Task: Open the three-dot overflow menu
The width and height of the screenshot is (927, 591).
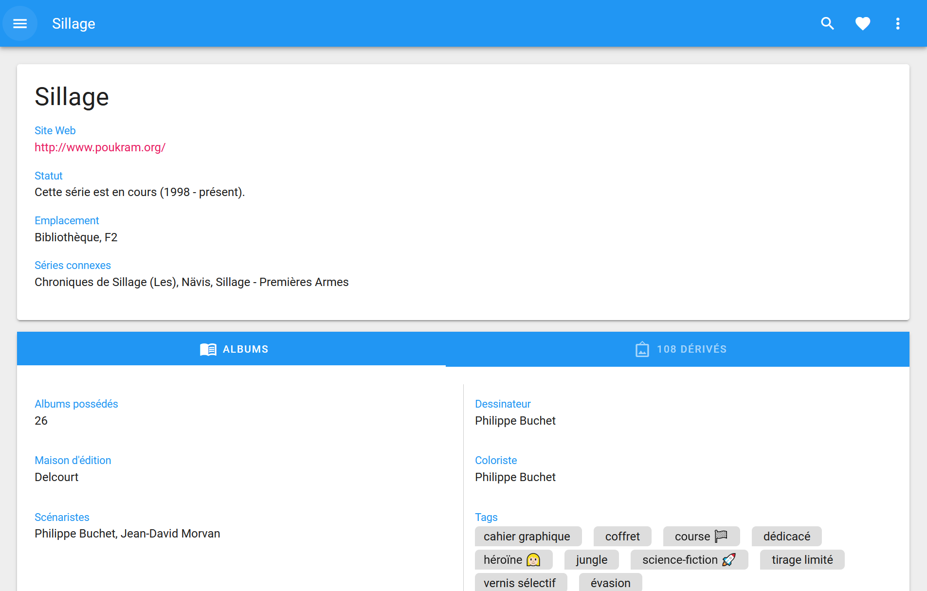Action: tap(898, 23)
